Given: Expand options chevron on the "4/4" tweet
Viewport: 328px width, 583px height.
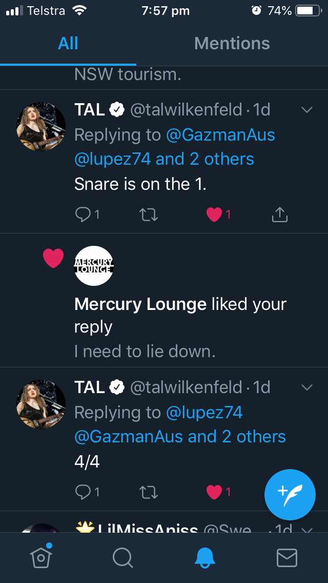Looking at the screenshot, I should tap(307, 387).
